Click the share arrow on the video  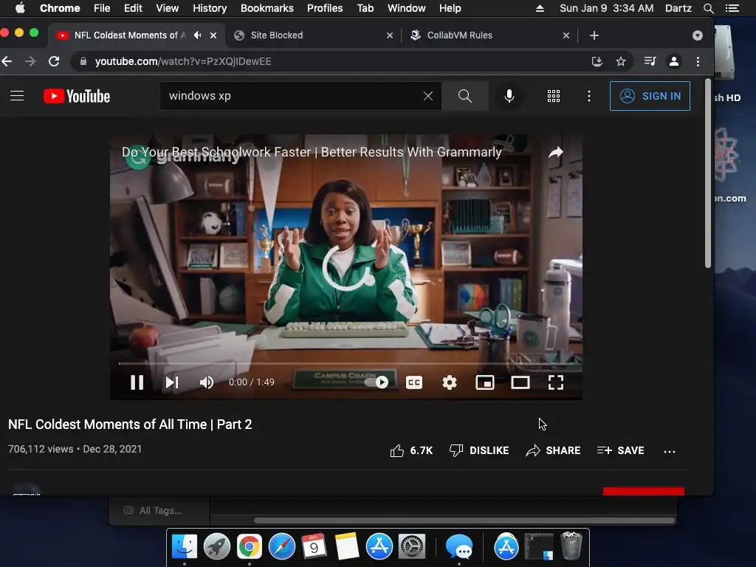[555, 152]
